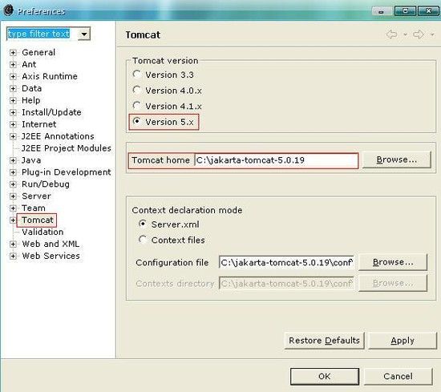The image size is (441, 392).
Task: Click the forward navigation arrow icon
Action: pyautogui.click(x=419, y=34)
